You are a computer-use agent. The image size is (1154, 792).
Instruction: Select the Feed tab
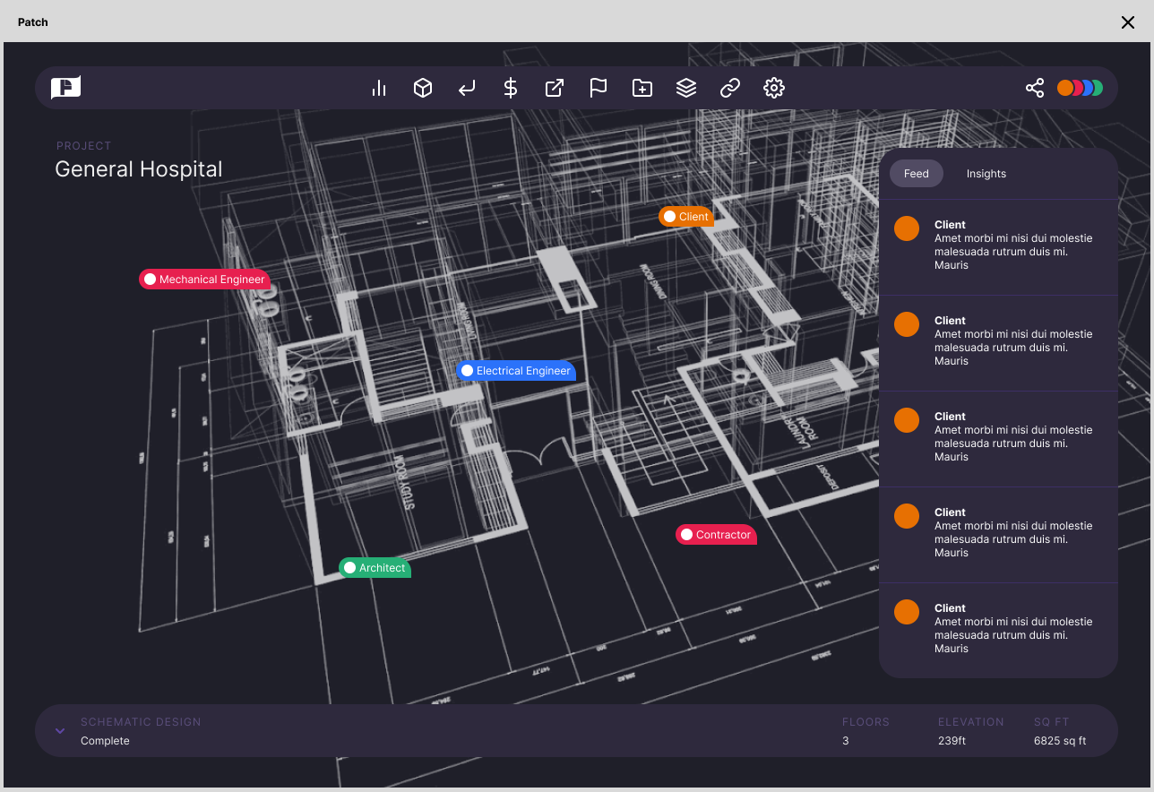[x=916, y=174]
